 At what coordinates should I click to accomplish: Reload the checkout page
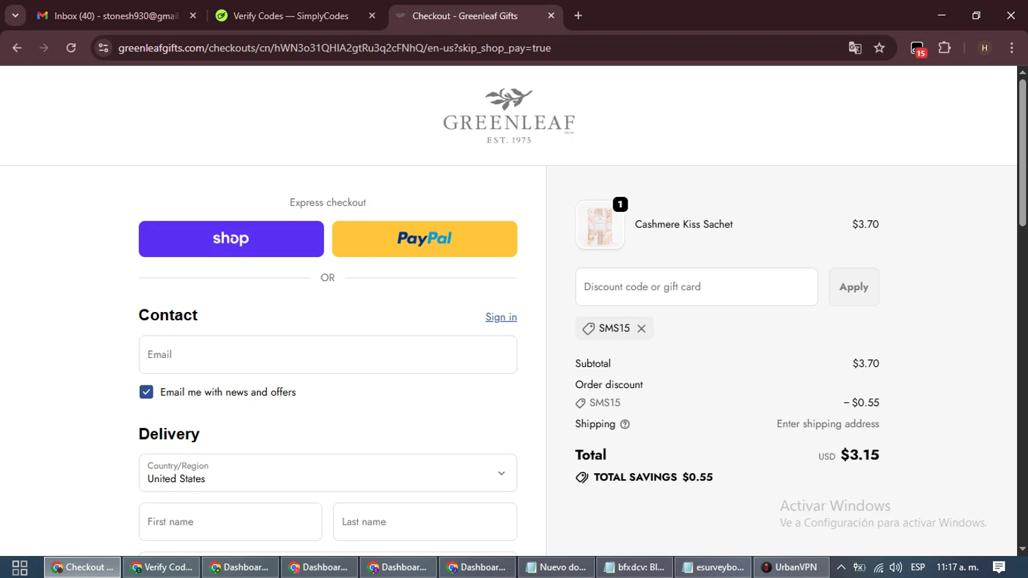[71, 48]
